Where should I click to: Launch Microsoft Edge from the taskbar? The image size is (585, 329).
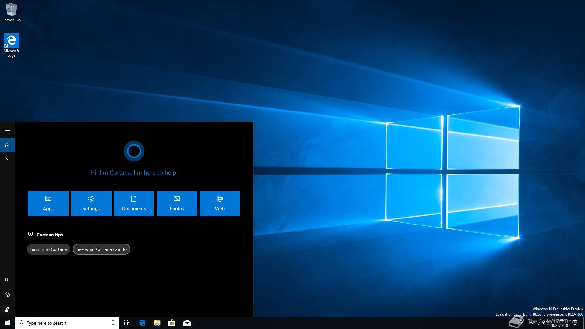142,323
